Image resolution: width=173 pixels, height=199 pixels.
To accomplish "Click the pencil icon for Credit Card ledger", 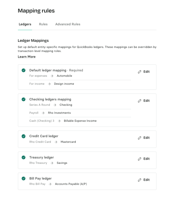I will pyautogui.click(x=139, y=138).
